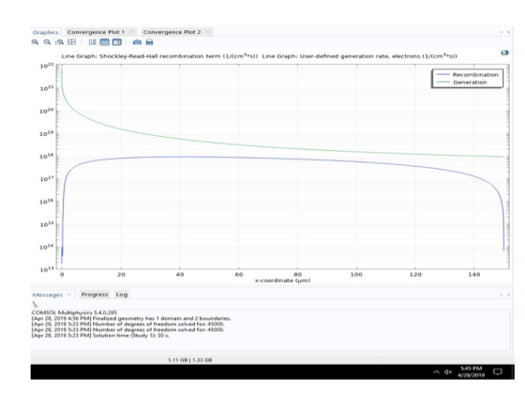Toggle the y-axis log scale icon
Image resolution: width=525 pixels, height=395 pixels.
pos(104,42)
